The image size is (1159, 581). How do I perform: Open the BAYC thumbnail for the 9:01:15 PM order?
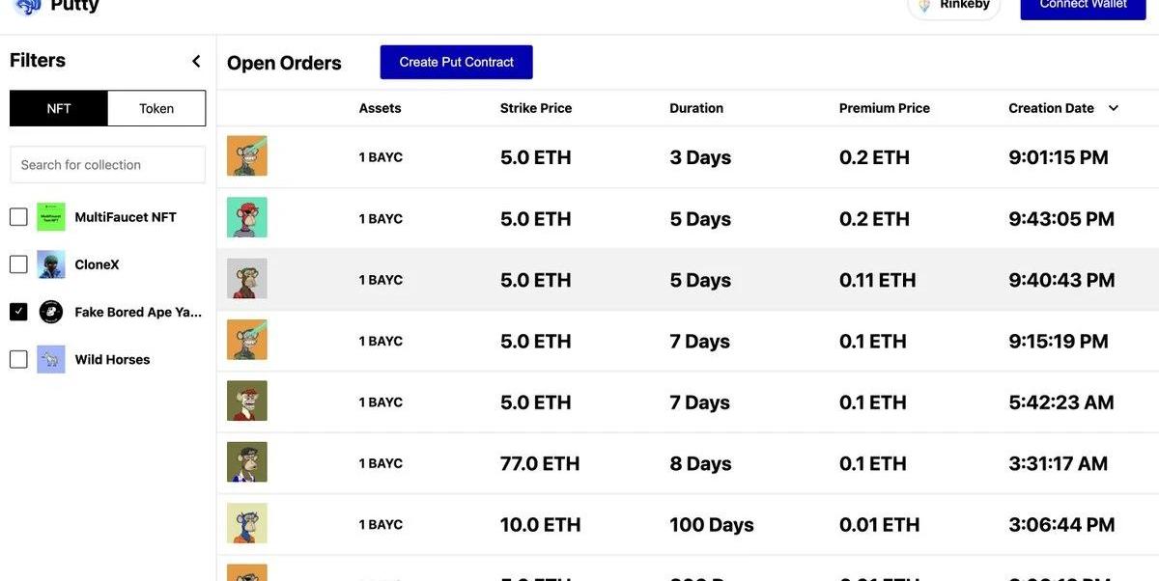(x=247, y=156)
